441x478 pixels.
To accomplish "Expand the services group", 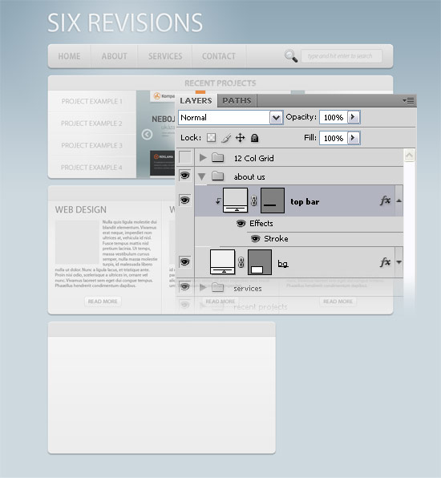I will (x=203, y=287).
